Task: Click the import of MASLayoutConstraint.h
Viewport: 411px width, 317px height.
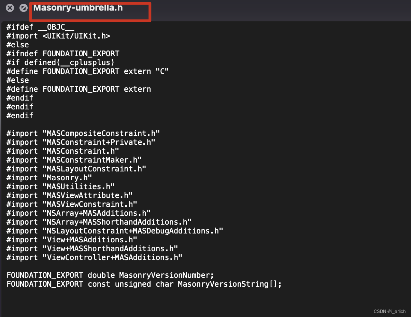Action: (x=76, y=169)
